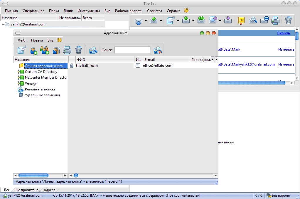Open the Рабочая область menu
The width and height of the screenshot is (300, 199).
pyautogui.click(x=129, y=11)
